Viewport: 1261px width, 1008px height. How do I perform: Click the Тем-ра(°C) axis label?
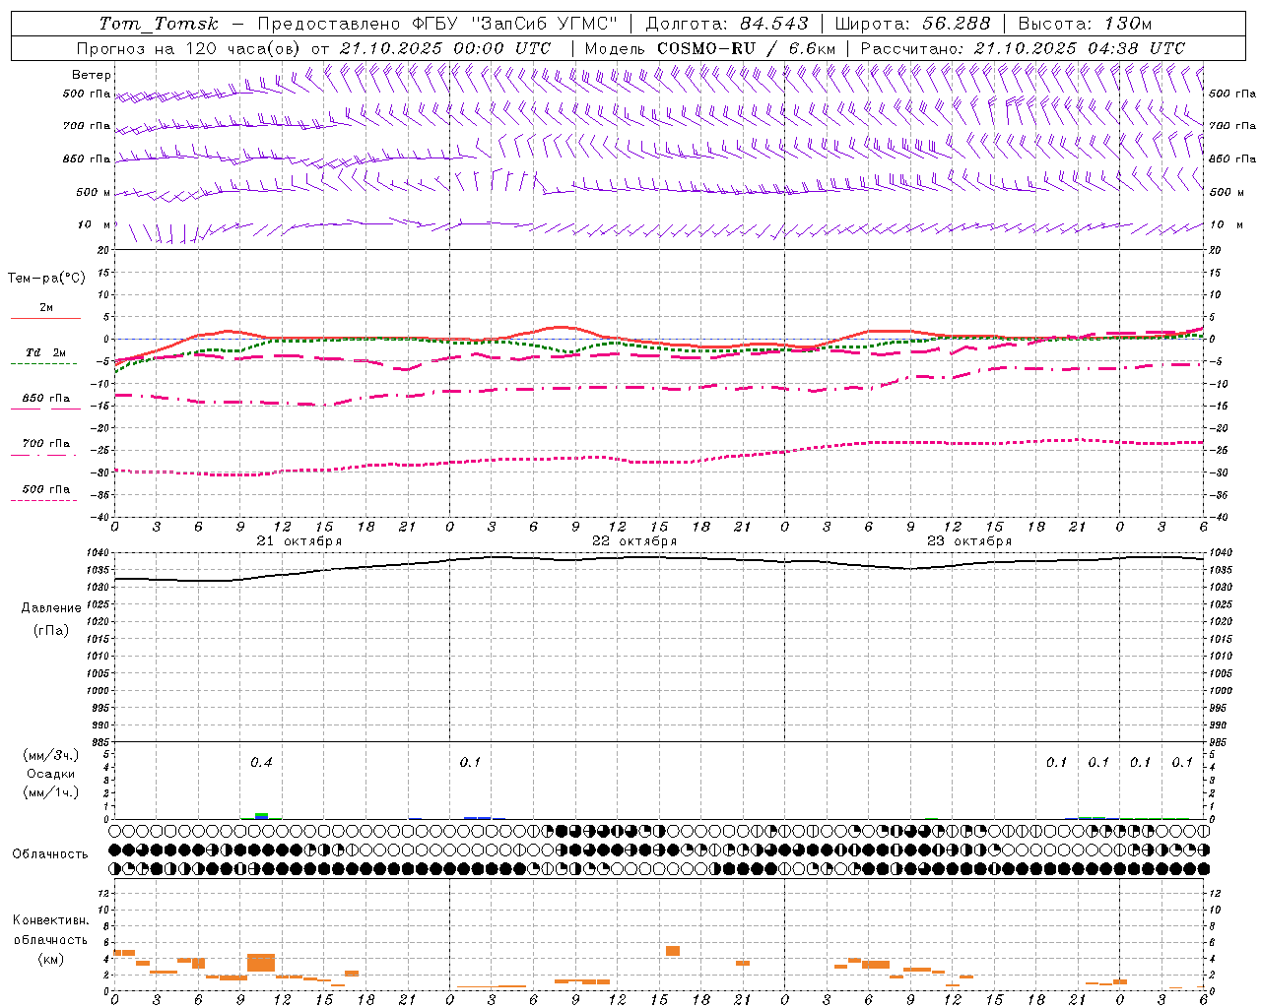[46, 279]
